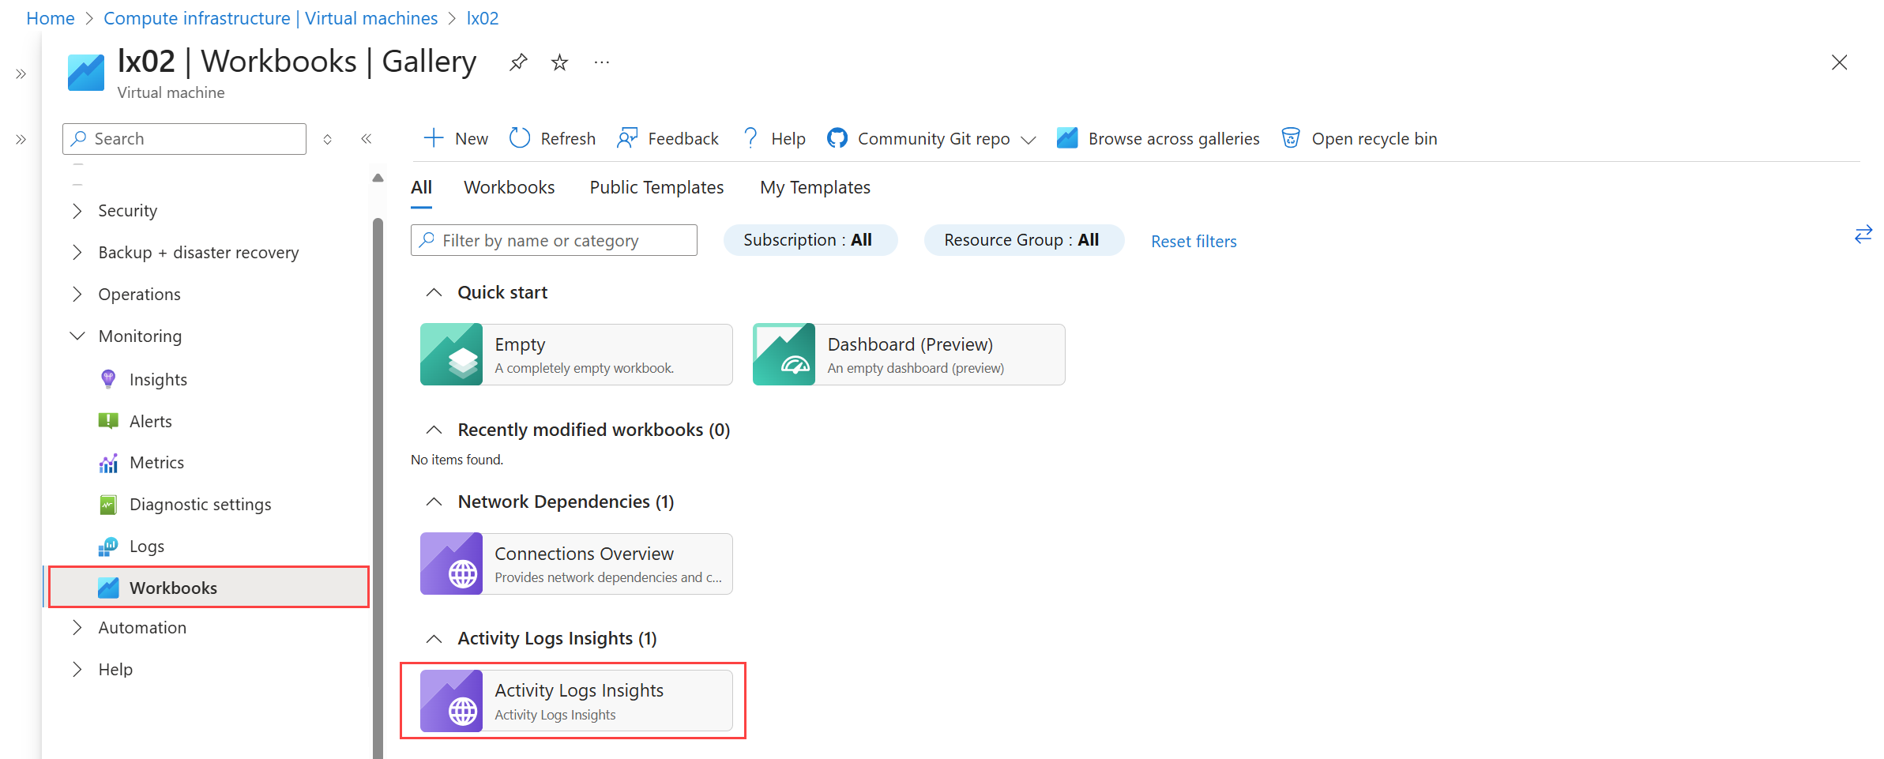Viewport: 1884px width, 759px height.
Task: Click the Refresh icon in the toolbar
Action: click(x=520, y=138)
